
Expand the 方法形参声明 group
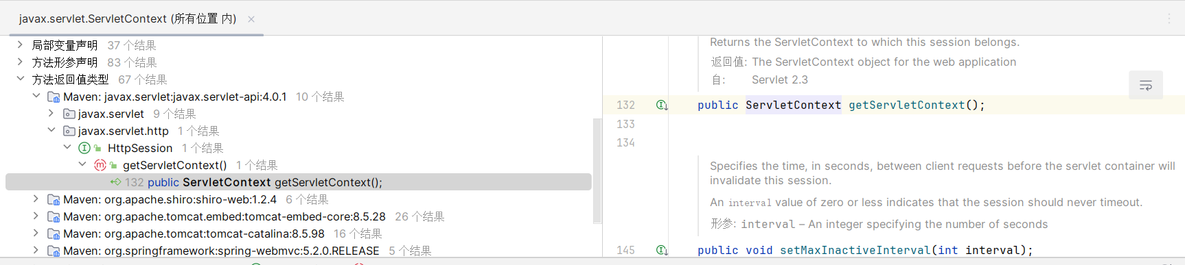(20, 62)
